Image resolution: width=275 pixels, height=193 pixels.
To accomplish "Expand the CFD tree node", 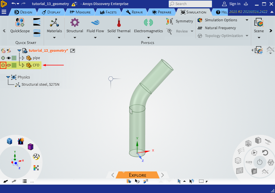I will (x=23, y=65).
